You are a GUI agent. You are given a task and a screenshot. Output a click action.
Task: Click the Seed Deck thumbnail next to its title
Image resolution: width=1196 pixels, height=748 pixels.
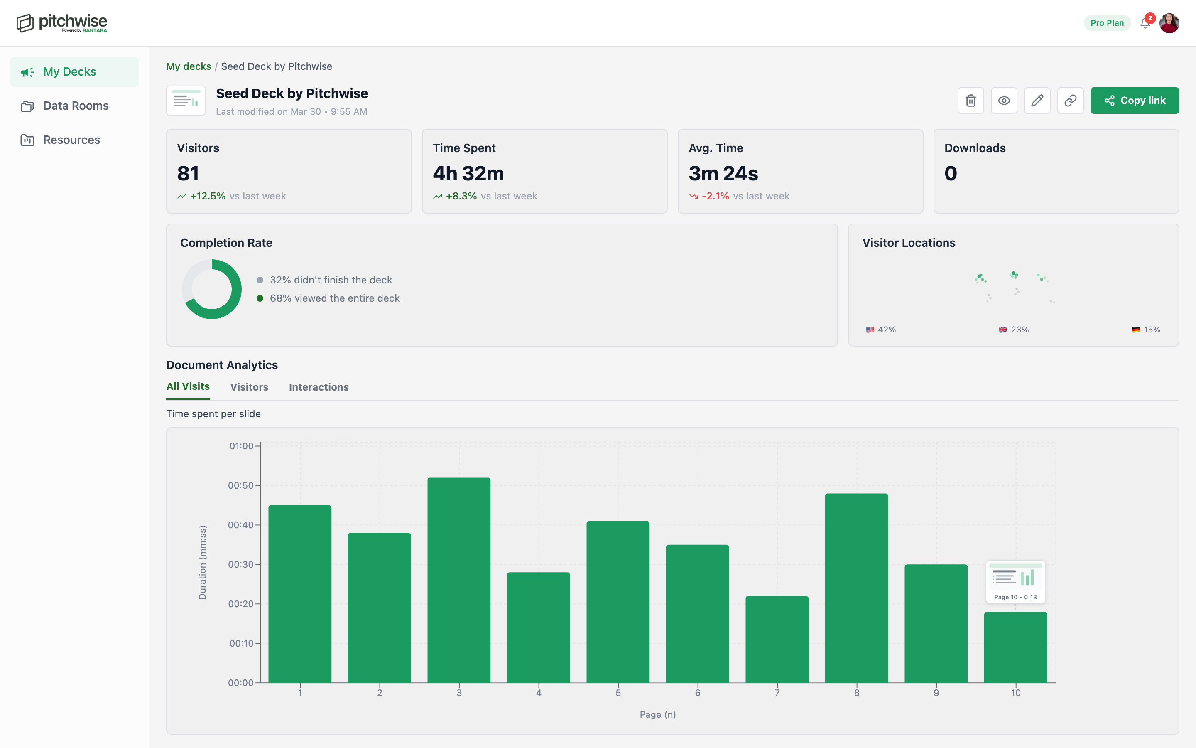click(x=186, y=101)
